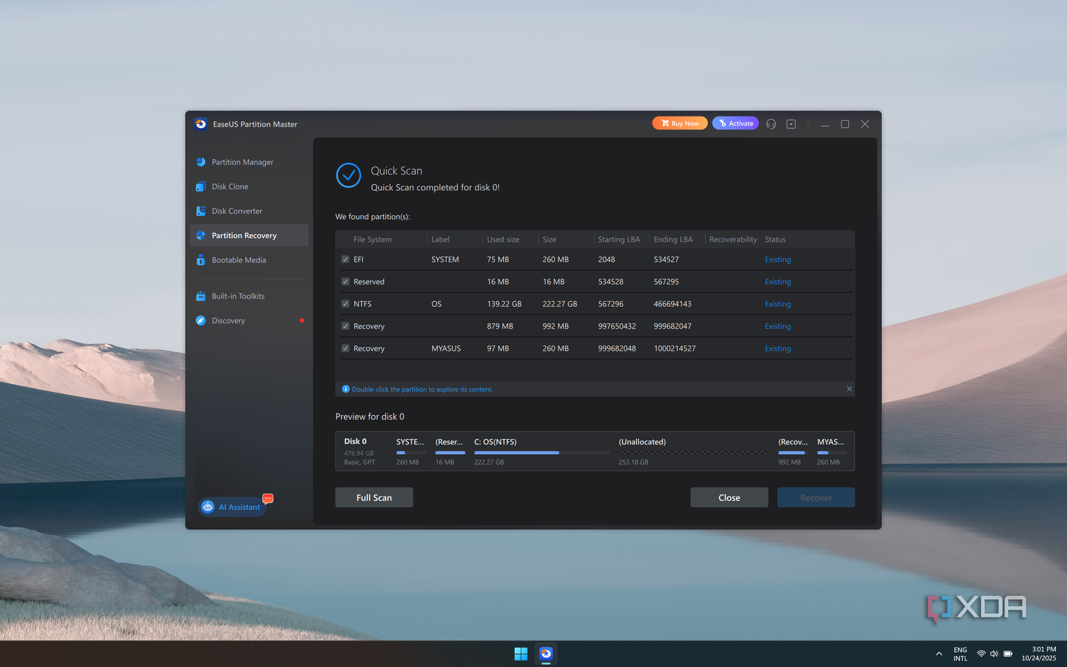Toggle the Reserved partition checkbox
The width and height of the screenshot is (1067, 667).
click(x=345, y=281)
